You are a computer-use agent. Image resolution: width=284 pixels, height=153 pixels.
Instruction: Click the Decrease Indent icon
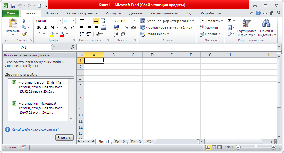point(82,34)
